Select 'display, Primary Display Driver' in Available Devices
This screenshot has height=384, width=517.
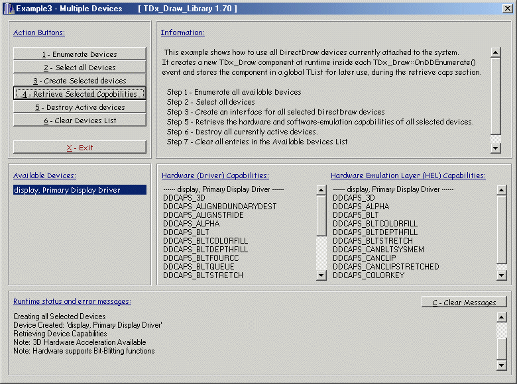(x=80, y=190)
